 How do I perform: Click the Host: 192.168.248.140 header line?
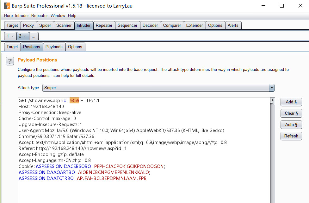(41, 107)
